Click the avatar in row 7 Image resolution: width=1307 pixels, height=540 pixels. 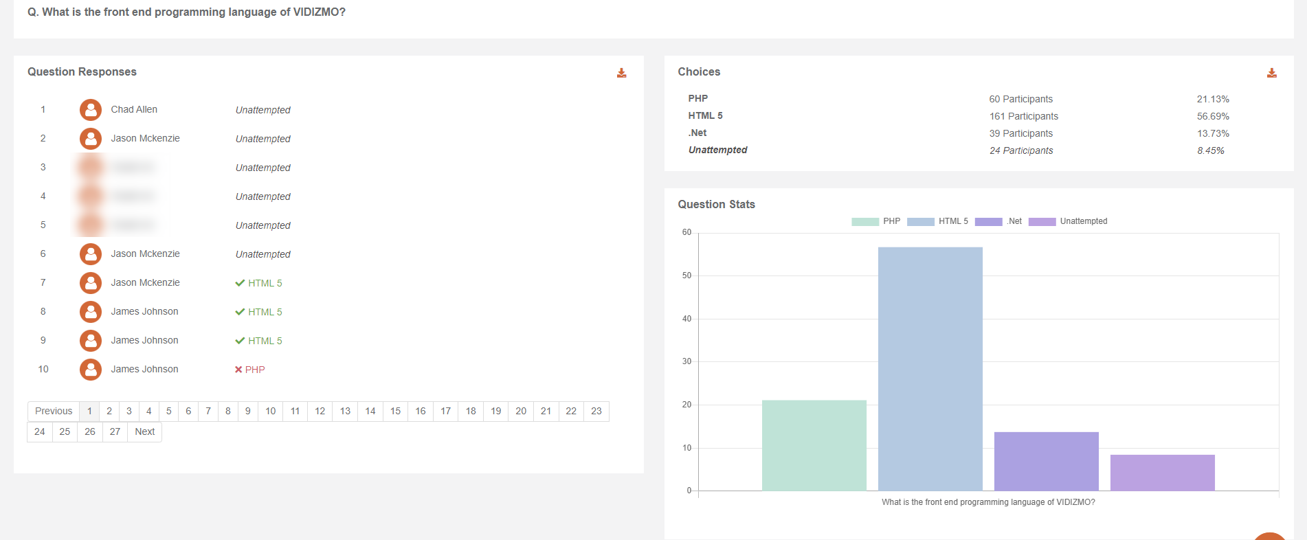(x=90, y=283)
